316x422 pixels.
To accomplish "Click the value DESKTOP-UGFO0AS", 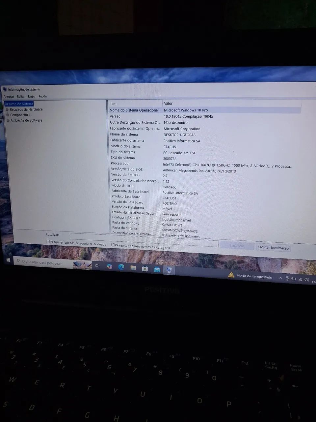I will [179, 135].
